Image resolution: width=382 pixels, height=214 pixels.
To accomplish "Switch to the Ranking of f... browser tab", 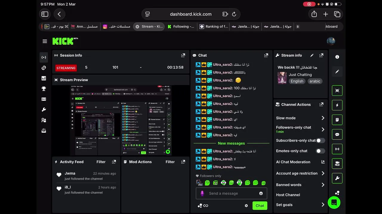I will click(214, 26).
